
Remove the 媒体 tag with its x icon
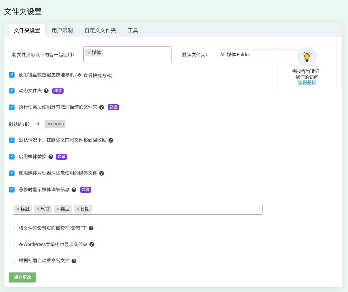[x=89, y=53]
